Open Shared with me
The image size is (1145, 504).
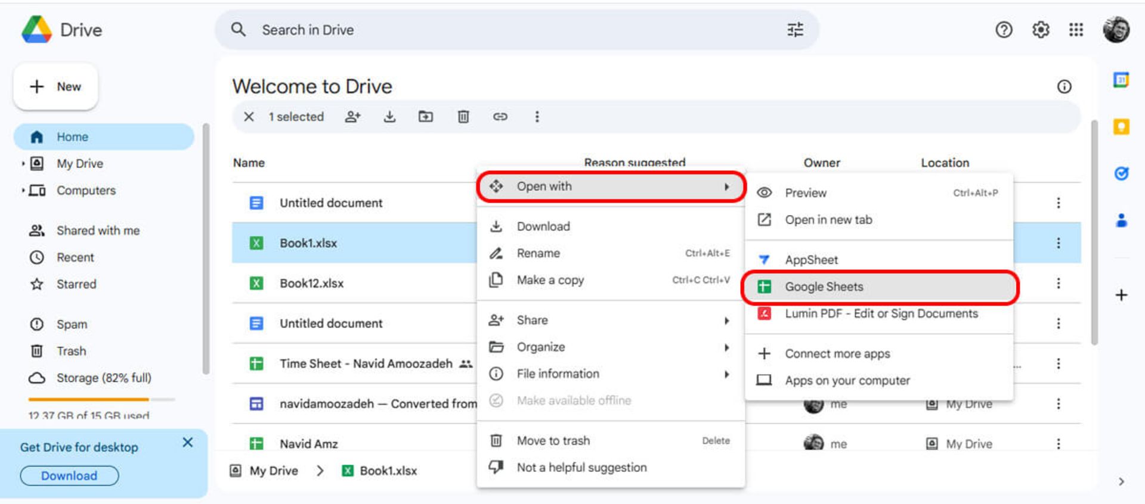tap(104, 231)
